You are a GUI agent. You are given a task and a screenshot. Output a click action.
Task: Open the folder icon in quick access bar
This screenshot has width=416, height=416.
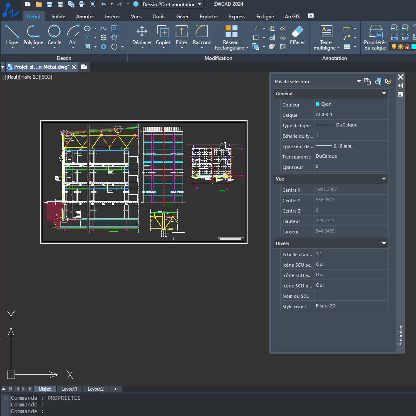point(38,4)
